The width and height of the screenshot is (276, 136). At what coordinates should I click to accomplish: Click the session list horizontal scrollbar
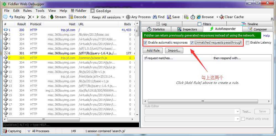tap(43, 119)
